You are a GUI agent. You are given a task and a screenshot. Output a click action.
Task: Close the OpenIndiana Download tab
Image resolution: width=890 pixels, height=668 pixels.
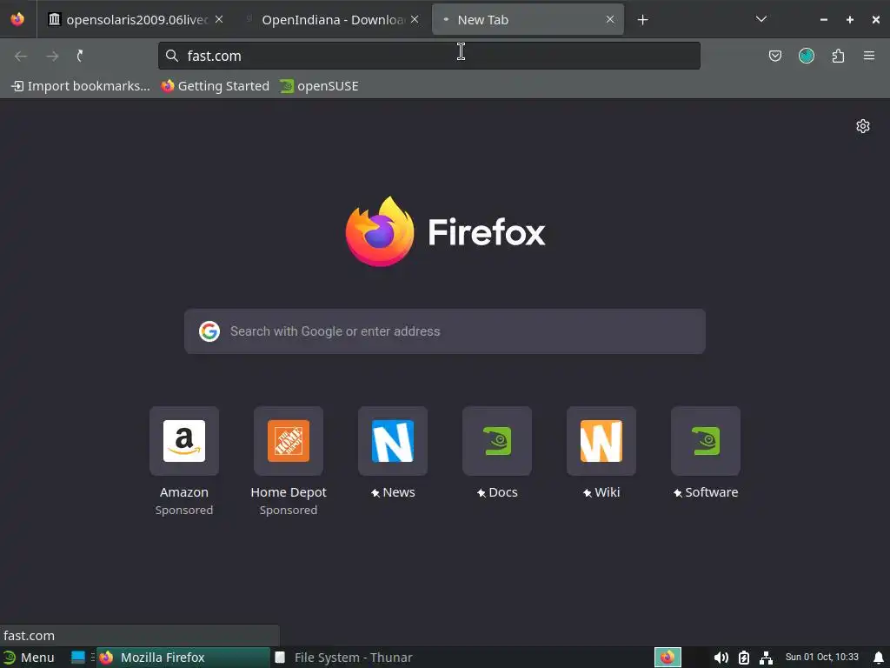415,19
